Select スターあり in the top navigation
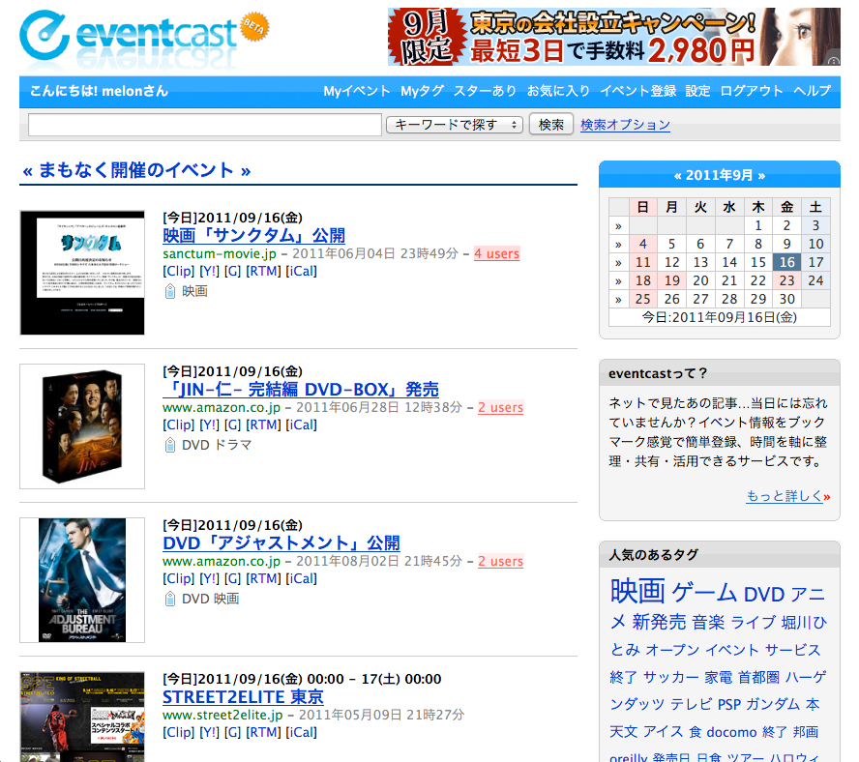 pos(485,91)
